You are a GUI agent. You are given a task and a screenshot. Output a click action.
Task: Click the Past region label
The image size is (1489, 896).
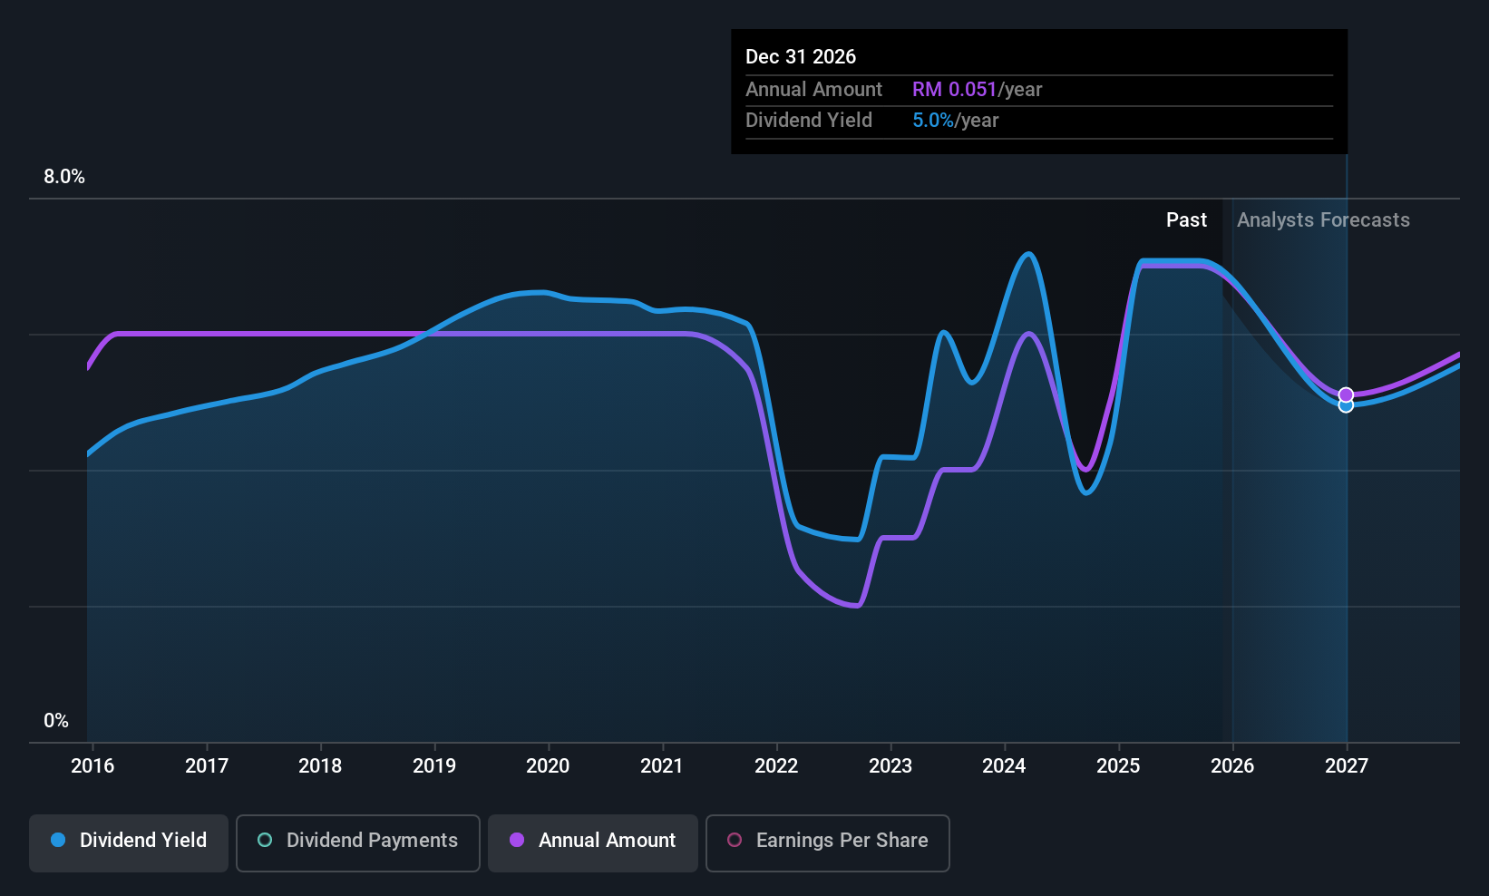[1186, 220]
